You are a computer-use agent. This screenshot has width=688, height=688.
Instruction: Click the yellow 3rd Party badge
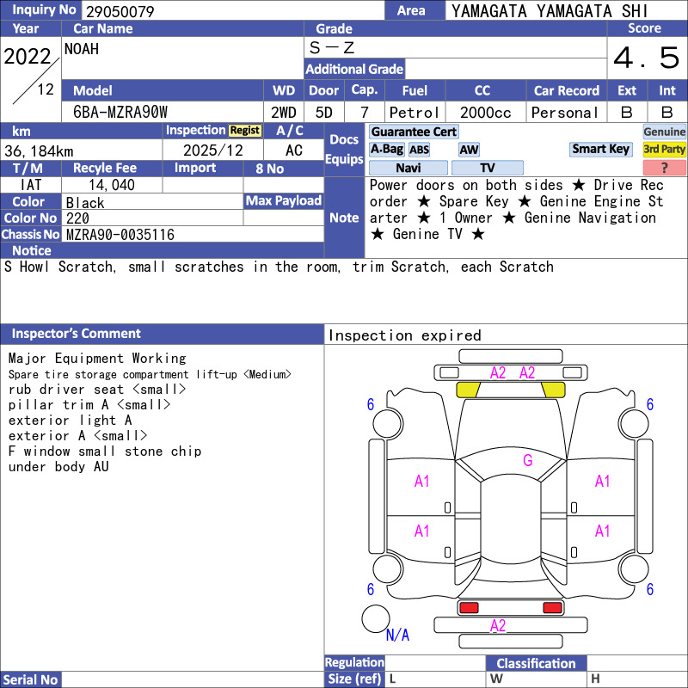click(664, 149)
